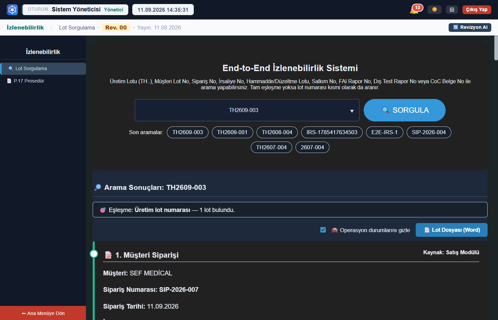The width and height of the screenshot is (498, 320).
Task: Click the page vertical scrollbar thumb
Action: (496, 48)
